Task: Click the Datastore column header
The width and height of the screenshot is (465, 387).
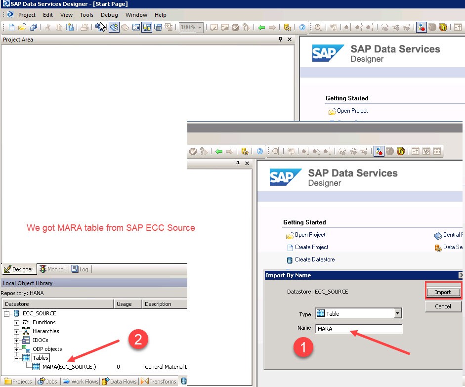Action: tap(58, 304)
